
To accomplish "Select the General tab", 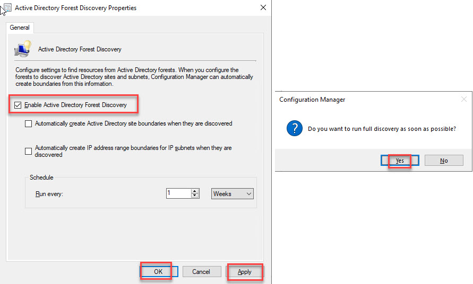I will [20, 28].
